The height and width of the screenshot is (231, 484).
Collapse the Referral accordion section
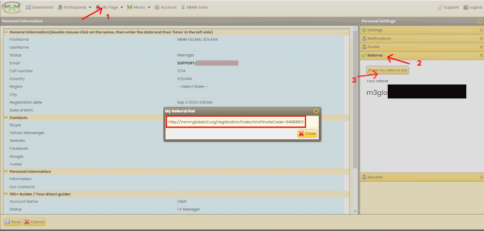tap(422, 55)
